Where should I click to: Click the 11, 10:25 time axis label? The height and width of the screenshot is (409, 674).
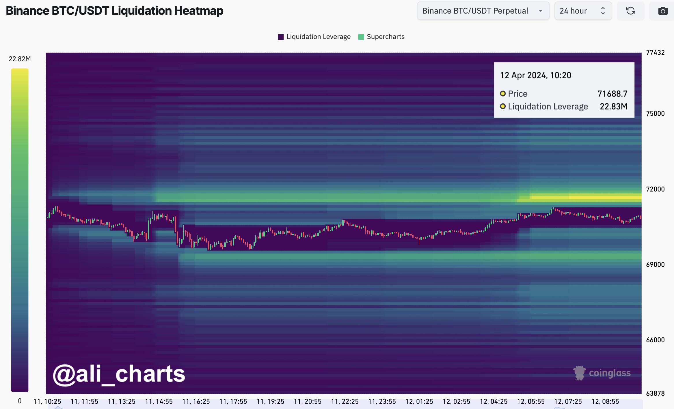(47, 401)
